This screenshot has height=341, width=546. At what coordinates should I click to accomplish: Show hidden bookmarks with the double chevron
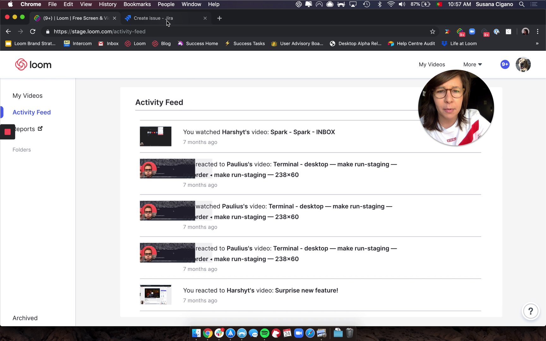pos(537,44)
